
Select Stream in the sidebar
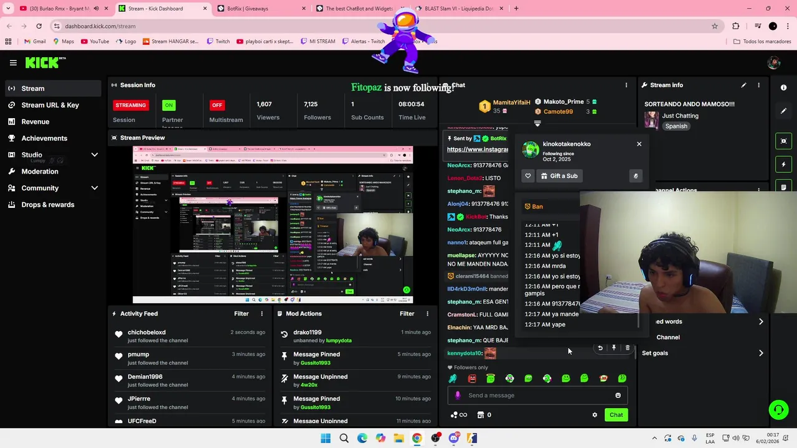coord(52,88)
